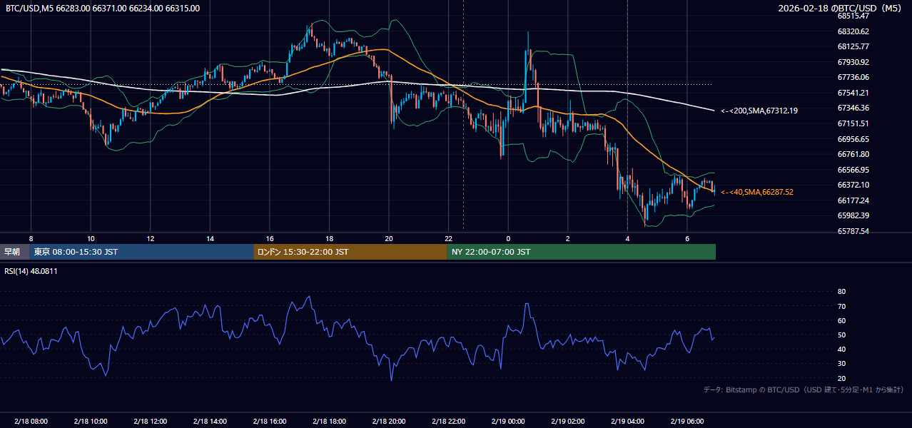Click the 2/18 14:00 time label

coord(210,422)
